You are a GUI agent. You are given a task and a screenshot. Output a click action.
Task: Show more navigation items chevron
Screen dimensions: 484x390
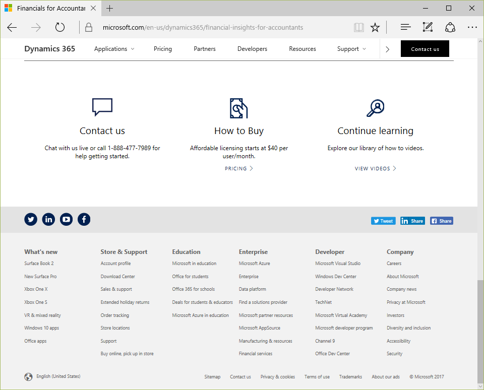coord(388,49)
